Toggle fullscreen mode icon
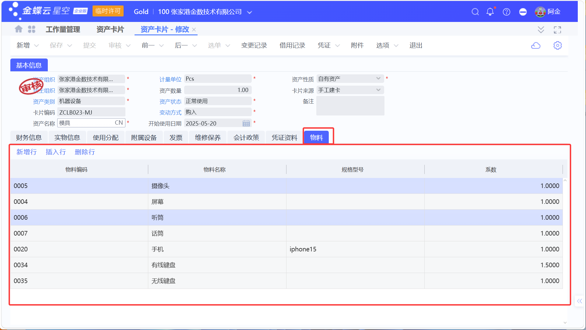586x330 pixels. 557,30
